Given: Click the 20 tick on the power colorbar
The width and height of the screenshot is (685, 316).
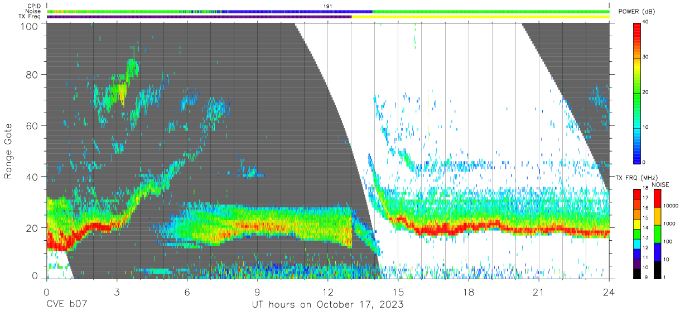Looking at the screenshot, I should (647, 93).
